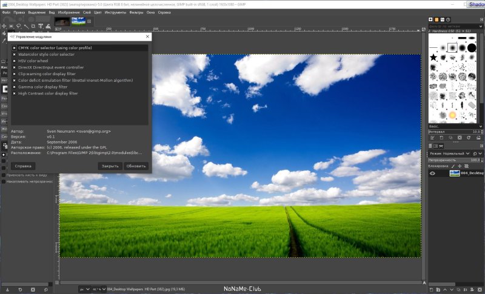Image resolution: width=485 pixels, height=294 pixels.
Task: Click Open Brush as Image icon
Action: (478, 138)
